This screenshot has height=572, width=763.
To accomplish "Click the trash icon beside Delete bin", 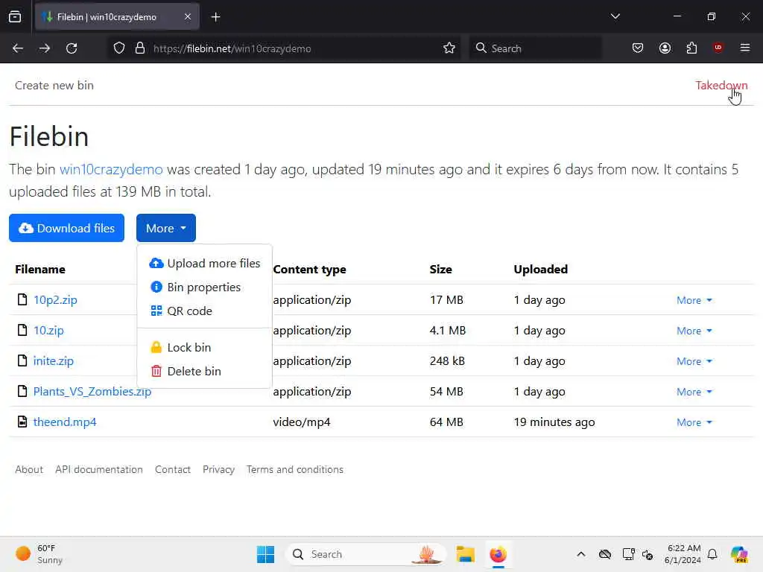I will coord(156,371).
